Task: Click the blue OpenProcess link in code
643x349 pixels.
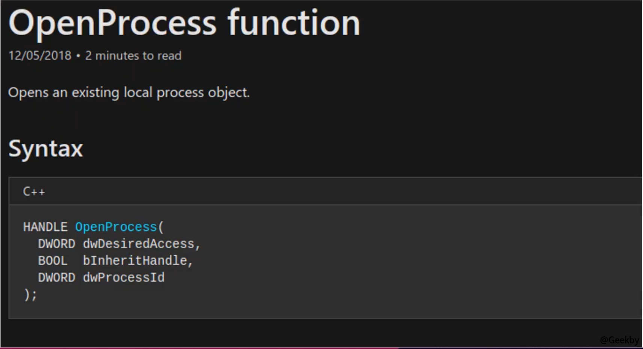Action: coord(116,227)
